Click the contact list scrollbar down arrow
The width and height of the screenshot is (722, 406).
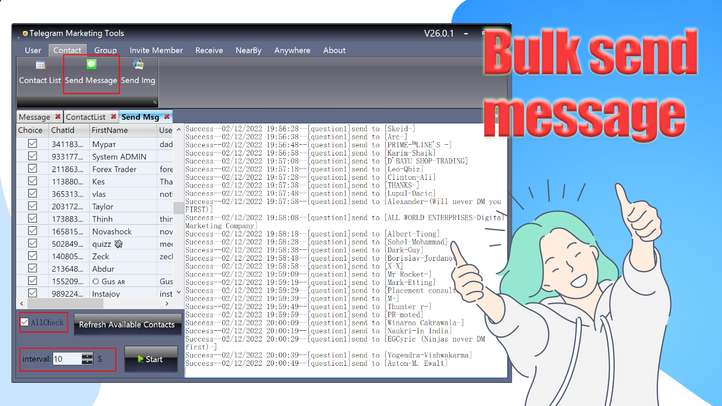pos(178,292)
